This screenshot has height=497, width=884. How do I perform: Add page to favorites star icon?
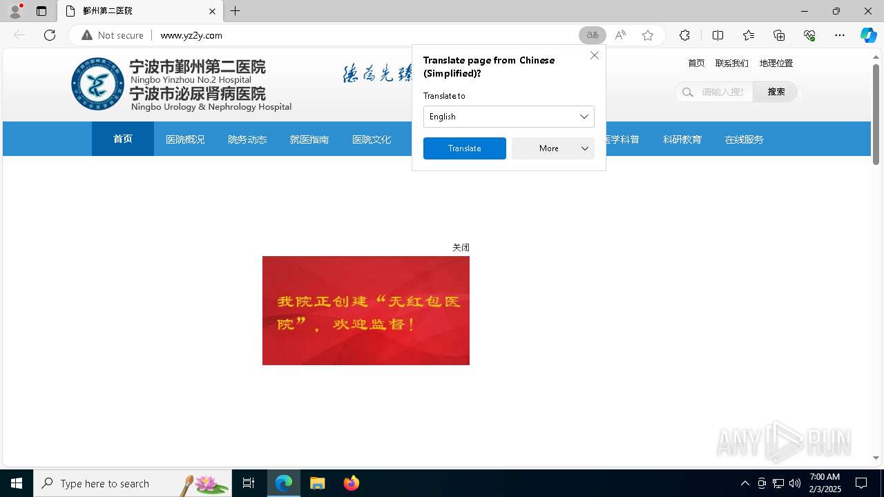pos(648,35)
